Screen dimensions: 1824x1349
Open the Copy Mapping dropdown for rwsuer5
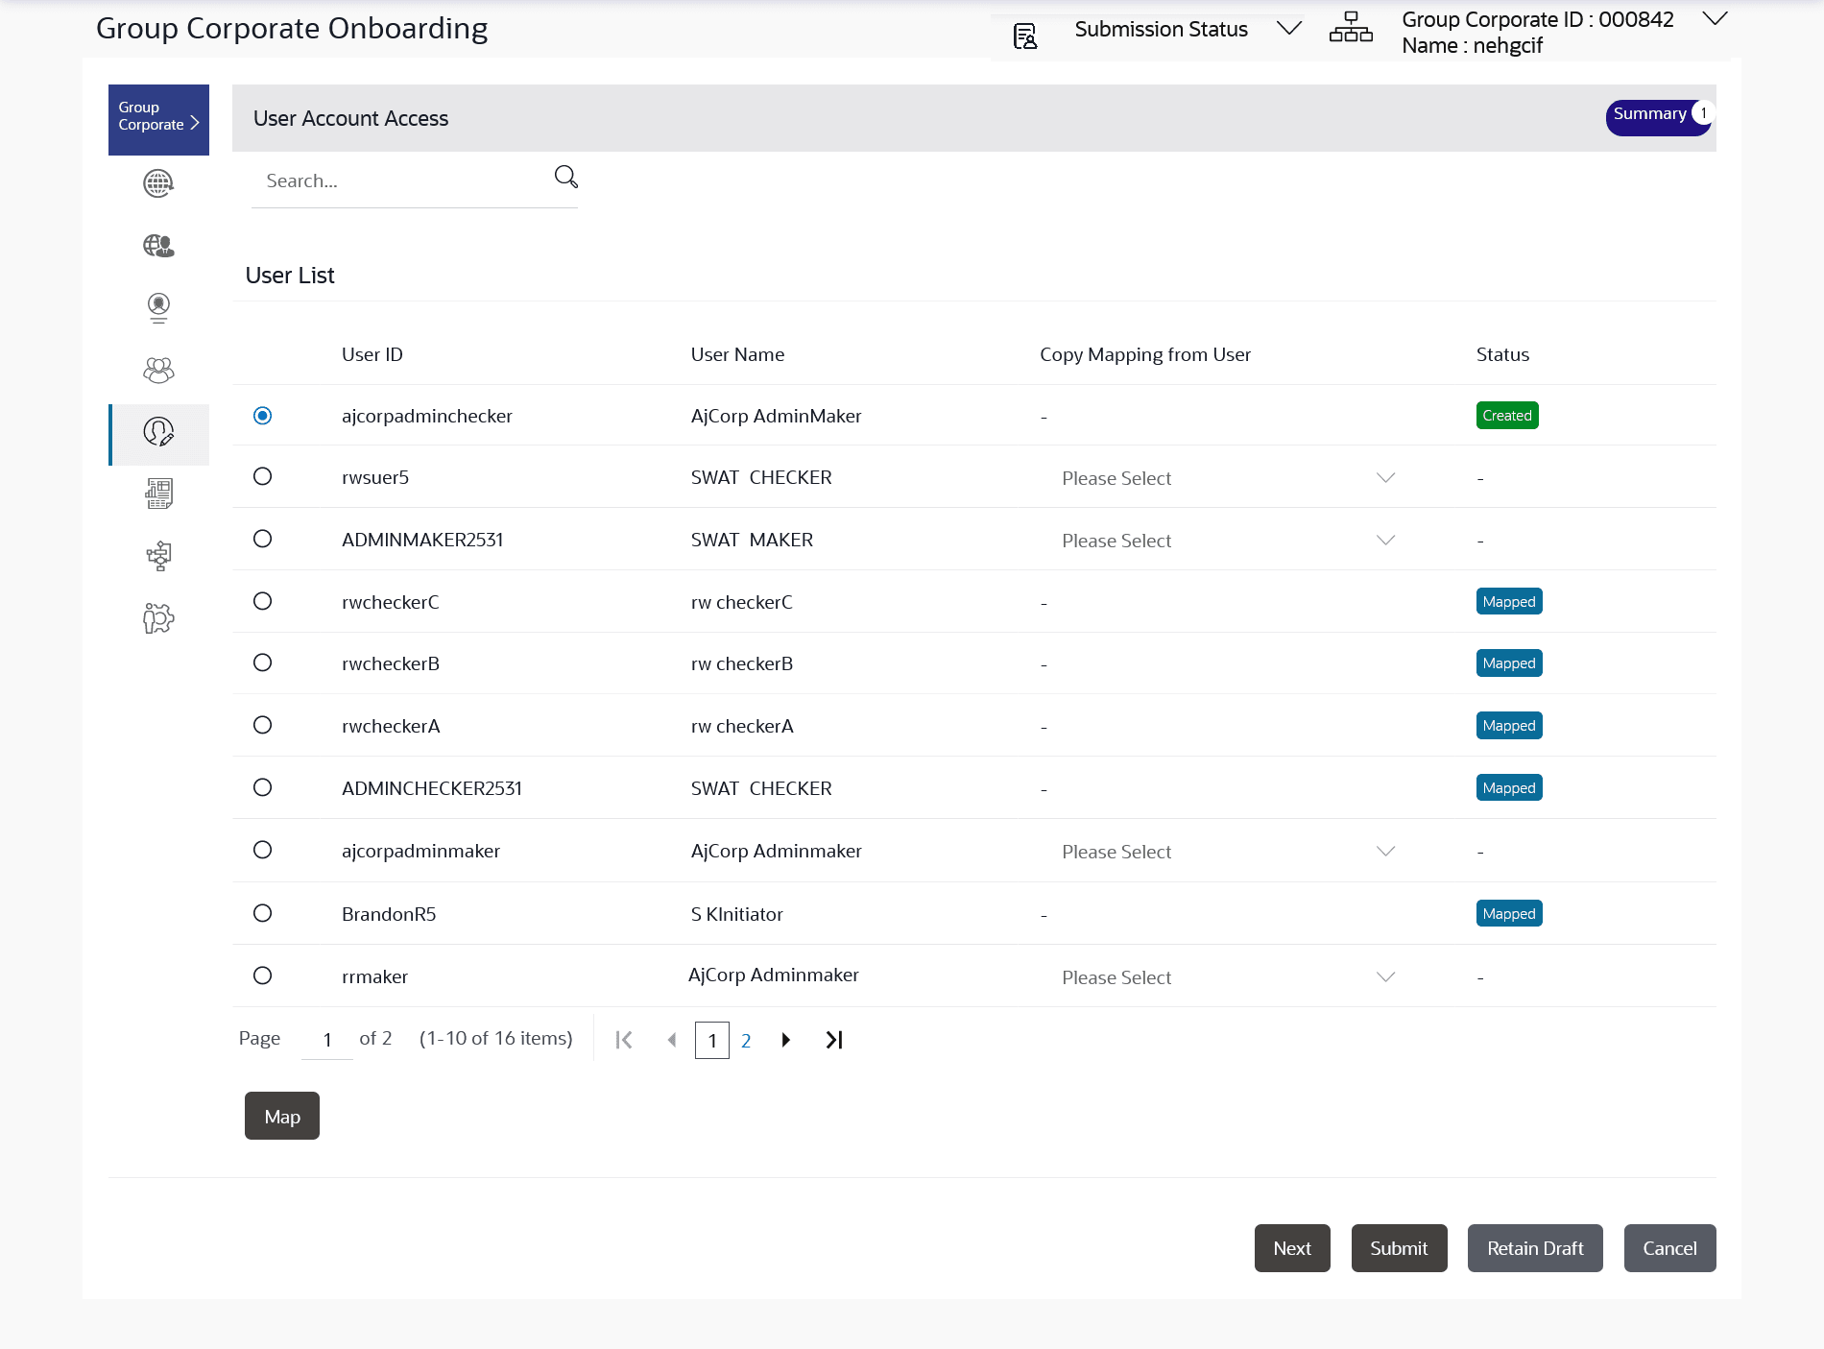(x=1385, y=477)
